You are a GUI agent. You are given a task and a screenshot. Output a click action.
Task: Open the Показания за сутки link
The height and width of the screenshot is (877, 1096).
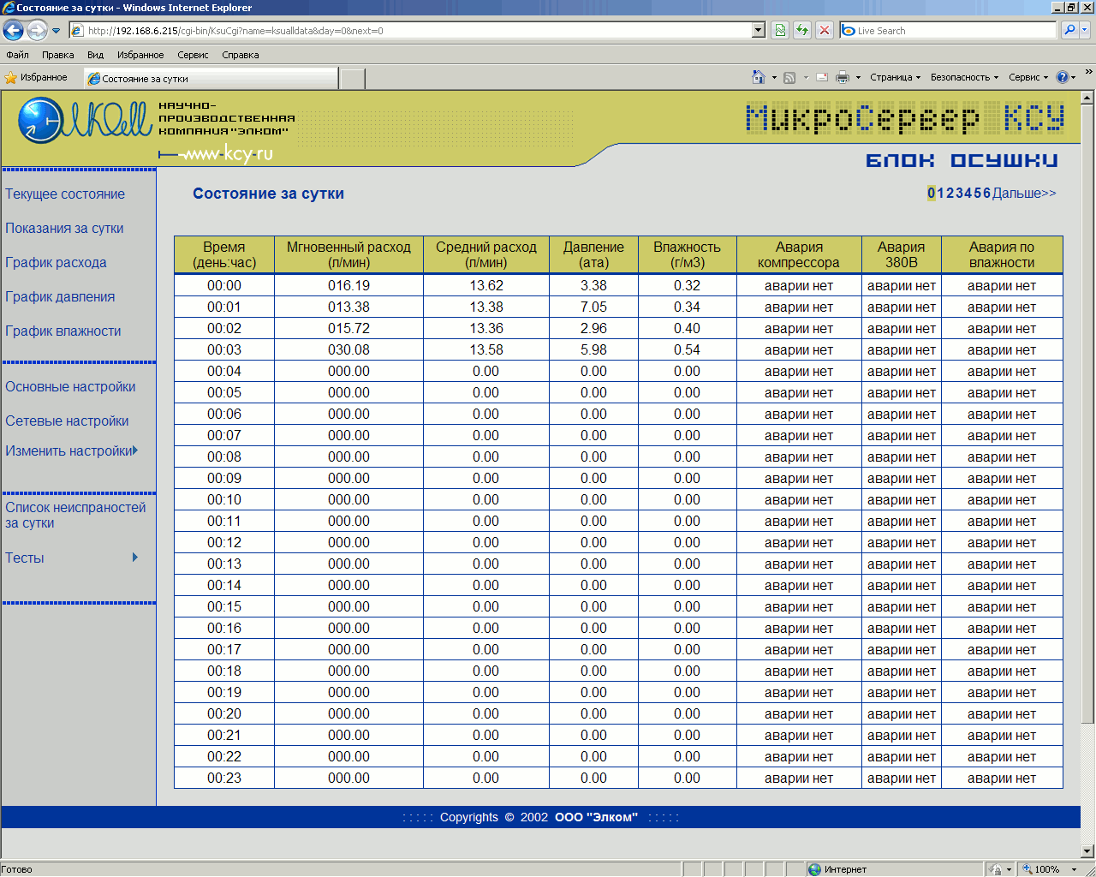[x=64, y=229]
